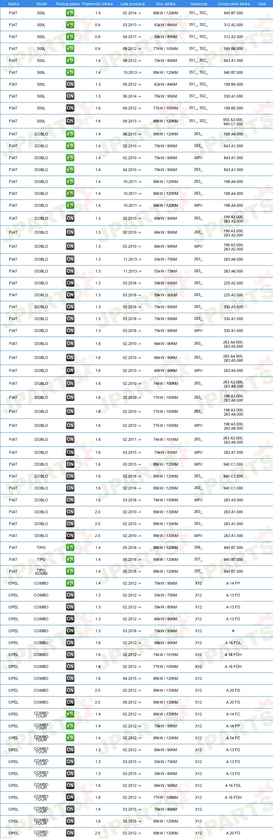Select engine code 955 A3.000, 940 C1.000
Image resolution: width=273 pixels, height=839 pixels.
233,122
